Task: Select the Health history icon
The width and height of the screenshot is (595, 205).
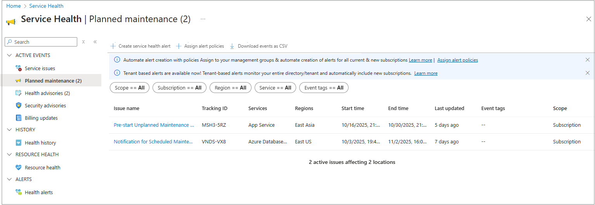Action: pyautogui.click(x=18, y=143)
